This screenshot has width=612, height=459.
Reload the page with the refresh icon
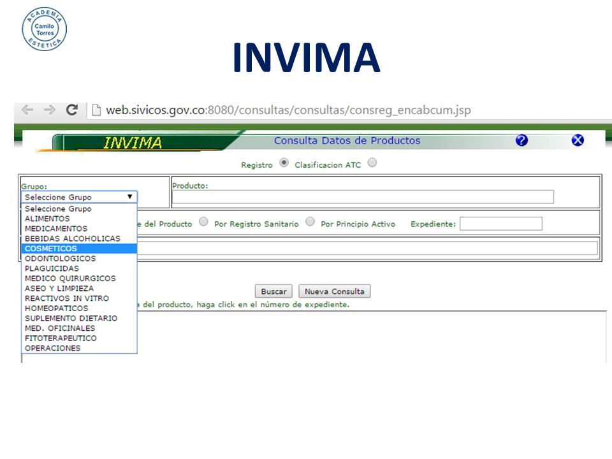pos(72,110)
